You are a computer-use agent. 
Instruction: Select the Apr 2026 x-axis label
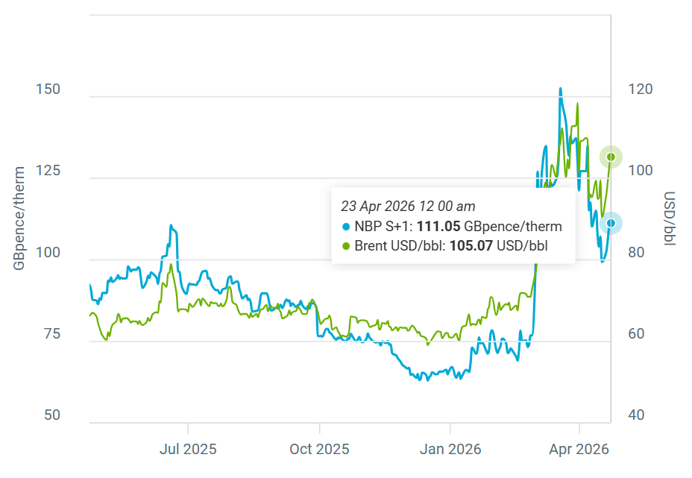pos(579,450)
